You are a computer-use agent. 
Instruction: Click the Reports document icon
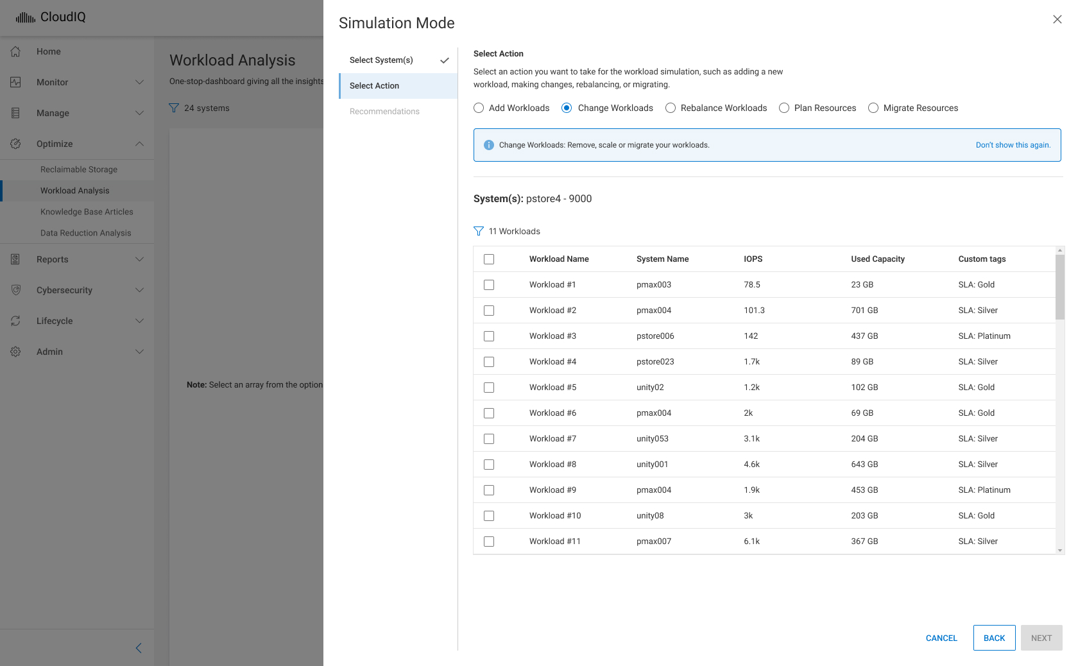(x=16, y=259)
